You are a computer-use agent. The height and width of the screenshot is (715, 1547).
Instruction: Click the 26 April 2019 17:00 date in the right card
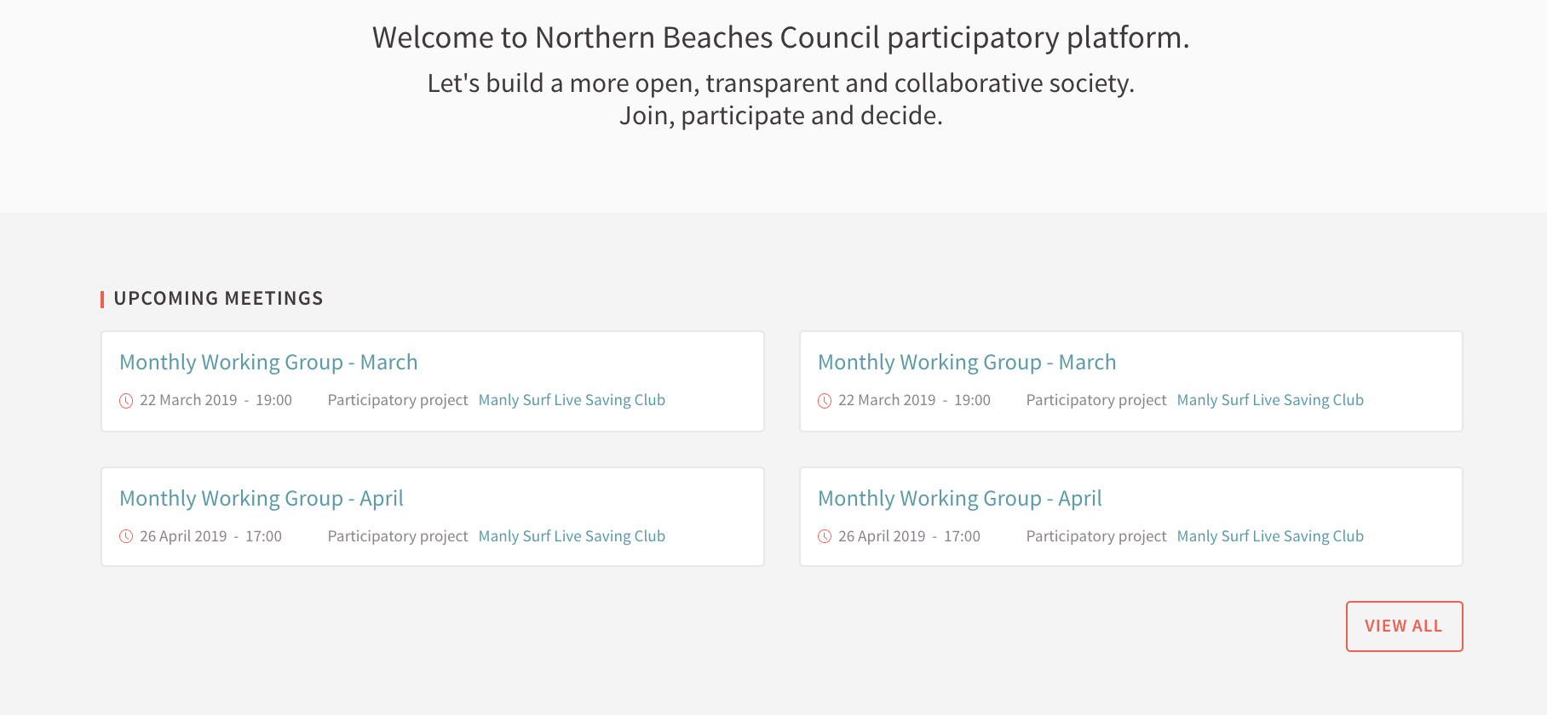[x=909, y=536]
